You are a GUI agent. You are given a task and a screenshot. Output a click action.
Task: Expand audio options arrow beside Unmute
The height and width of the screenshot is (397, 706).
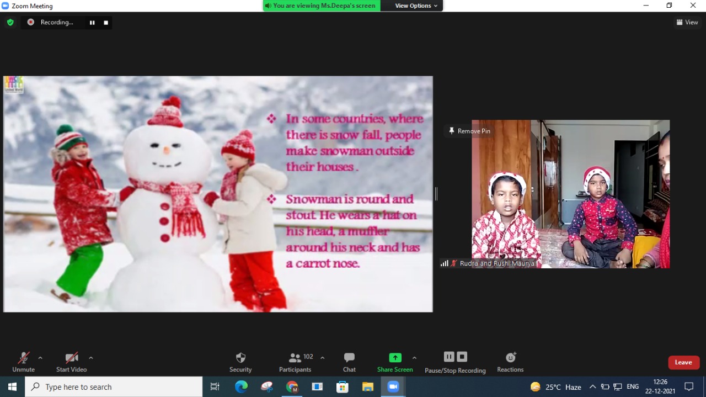pyautogui.click(x=40, y=358)
